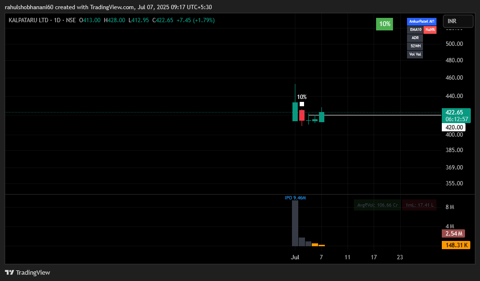Image resolution: width=480 pixels, height=281 pixels.
Task: Click the tallest volume bar
Action: point(295,223)
